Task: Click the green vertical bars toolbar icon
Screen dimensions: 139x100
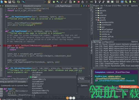Action: pos(19,2)
